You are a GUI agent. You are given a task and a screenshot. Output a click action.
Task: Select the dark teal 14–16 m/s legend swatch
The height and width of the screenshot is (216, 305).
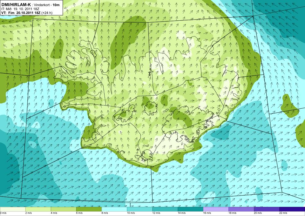click(191, 209)
